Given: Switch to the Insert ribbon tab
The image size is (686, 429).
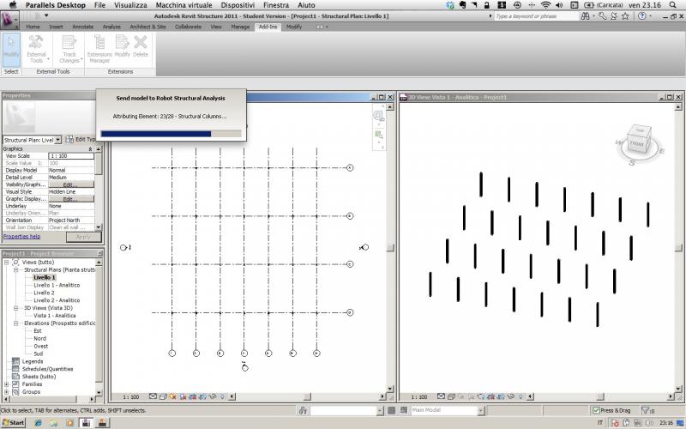Looking at the screenshot, I should (56, 27).
